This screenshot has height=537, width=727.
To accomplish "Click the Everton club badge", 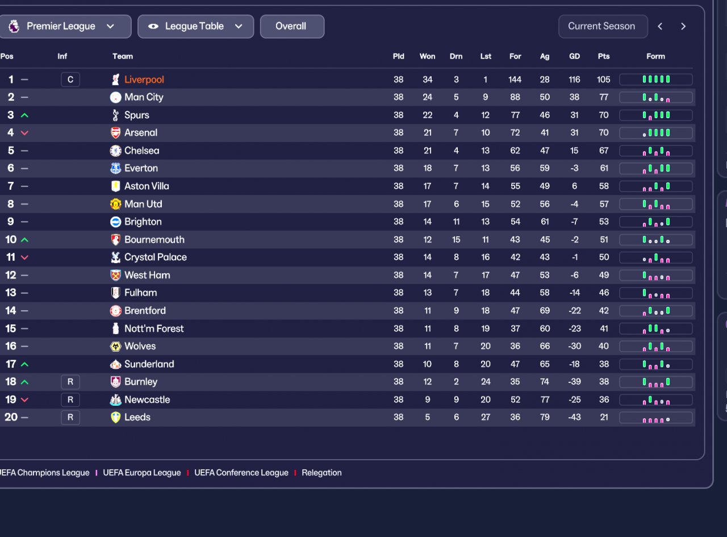I will tap(116, 168).
